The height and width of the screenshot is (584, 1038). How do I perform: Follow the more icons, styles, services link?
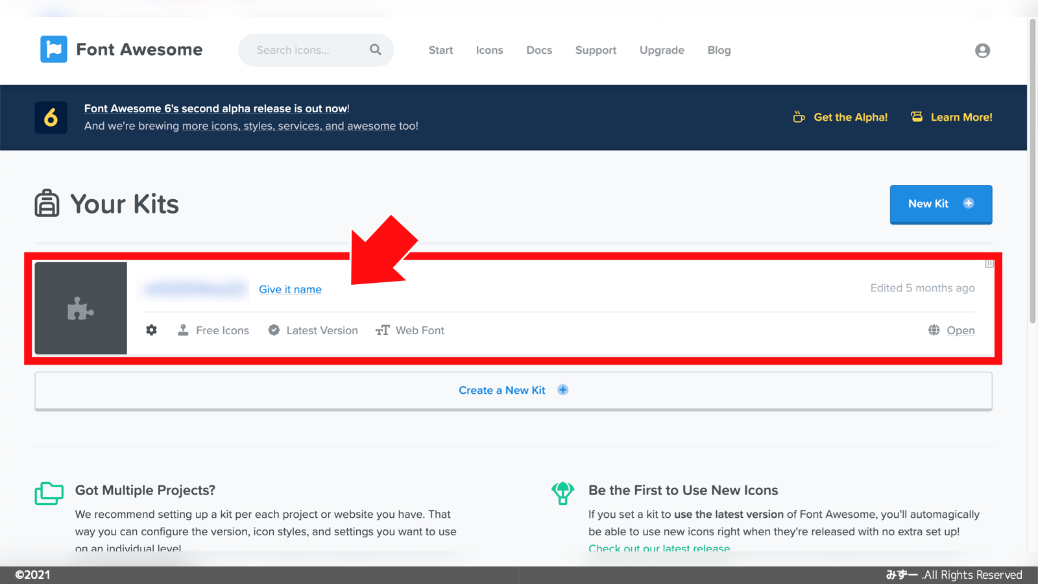coord(289,126)
